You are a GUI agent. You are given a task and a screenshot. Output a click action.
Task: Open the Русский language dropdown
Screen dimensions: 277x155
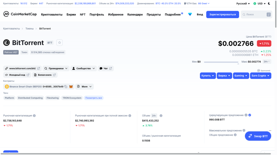[243, 4]
